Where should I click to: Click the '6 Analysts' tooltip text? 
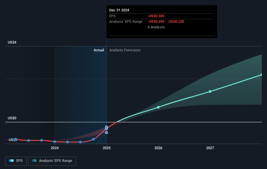156,27
